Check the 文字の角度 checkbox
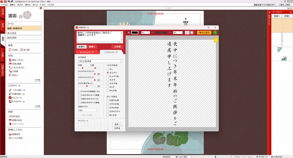Image resolution: width=293 pixels, height=158 pixels. [108, 108]
